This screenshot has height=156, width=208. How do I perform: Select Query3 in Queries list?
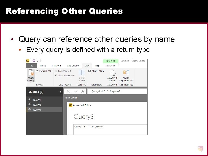(44, 109)
